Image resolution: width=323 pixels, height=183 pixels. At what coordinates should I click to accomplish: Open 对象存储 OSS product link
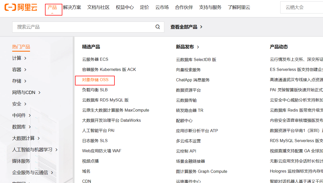coord(95,80)
